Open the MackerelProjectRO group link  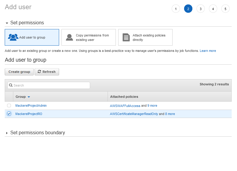(29, 114)
